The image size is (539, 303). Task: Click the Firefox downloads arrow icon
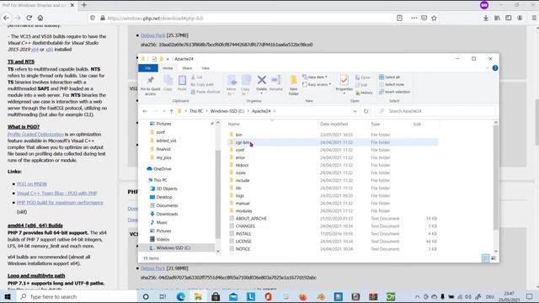tap(486, 18)
